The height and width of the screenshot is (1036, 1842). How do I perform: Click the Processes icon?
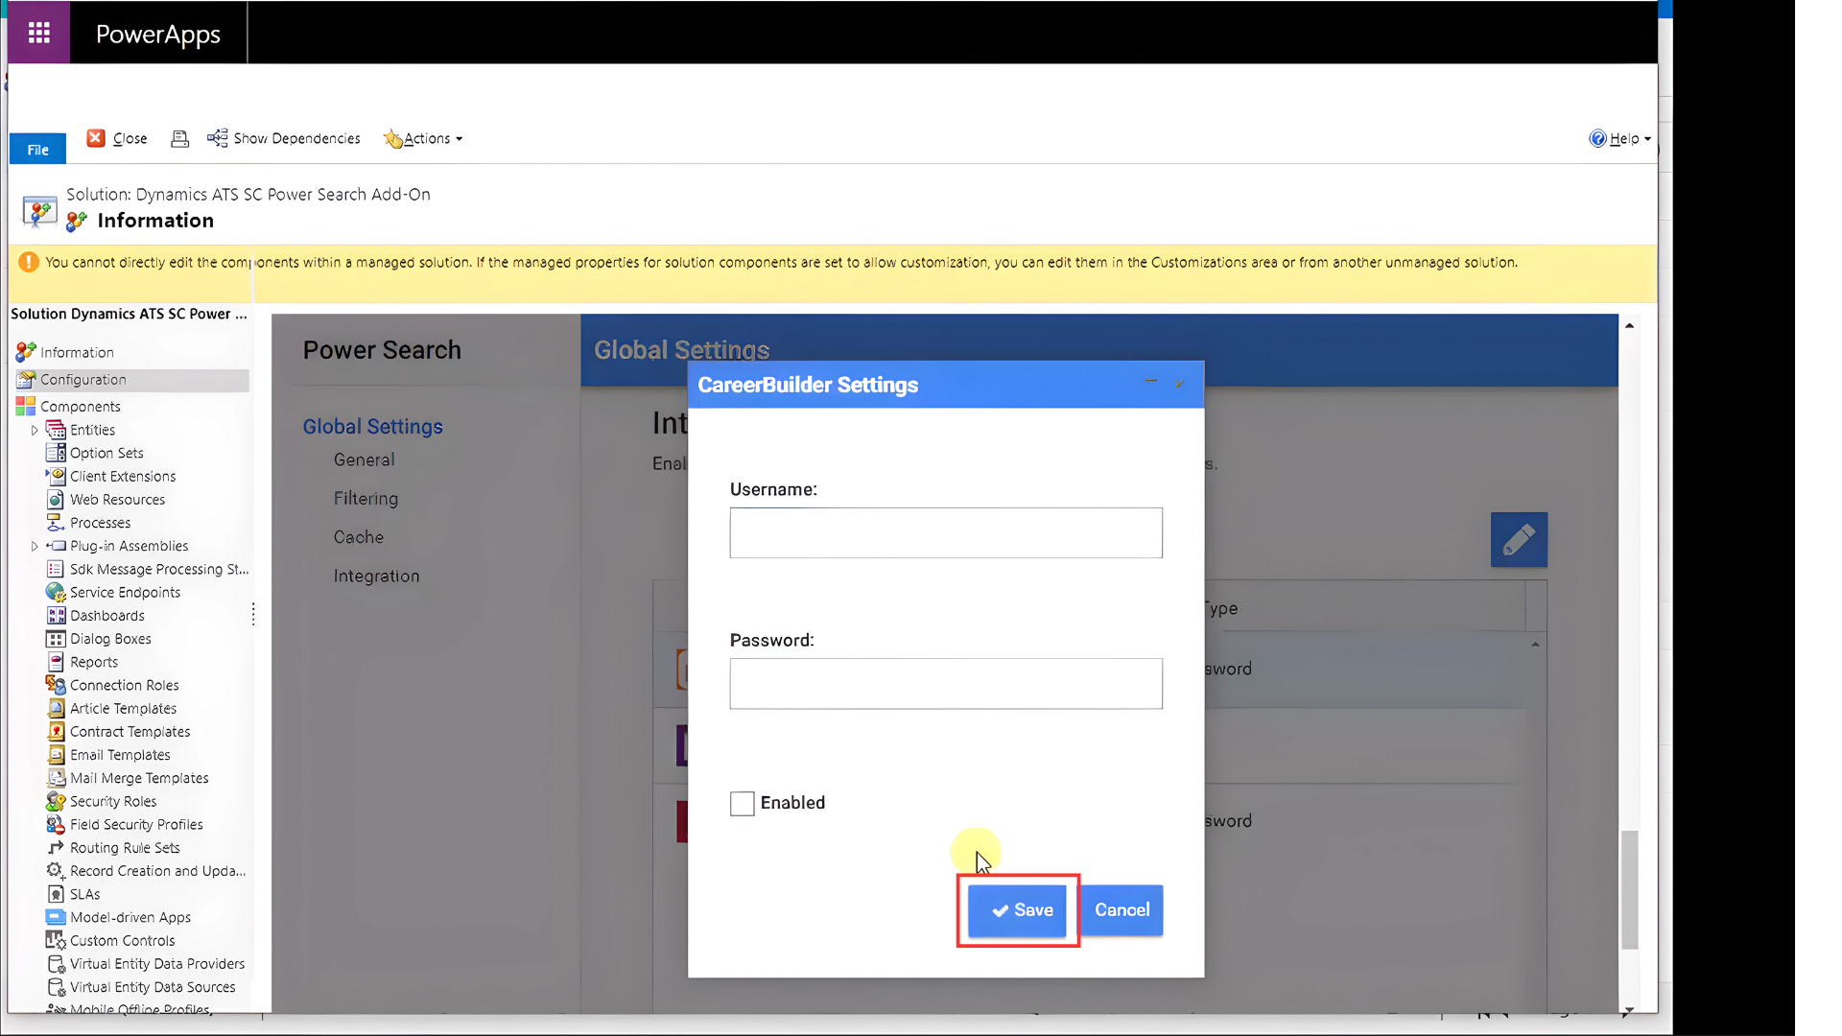click(56, 523)
